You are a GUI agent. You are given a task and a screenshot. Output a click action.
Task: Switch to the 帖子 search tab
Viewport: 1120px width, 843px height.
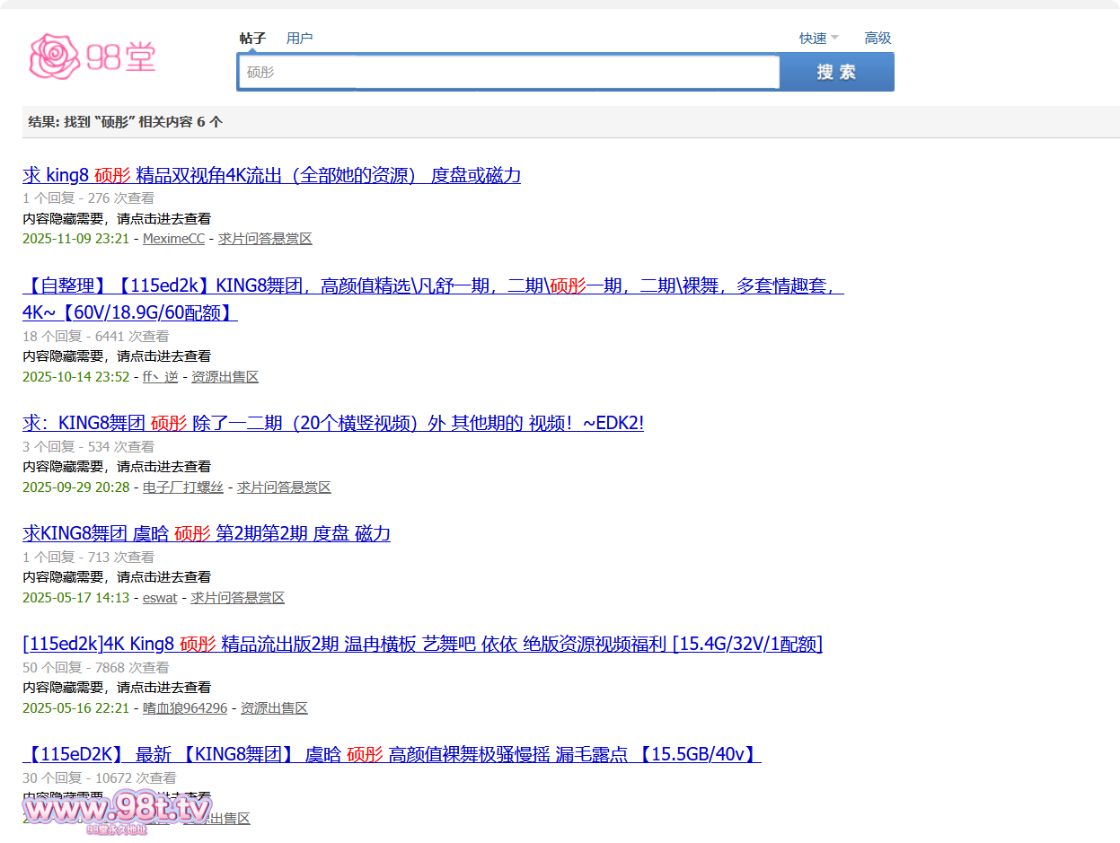252,38
